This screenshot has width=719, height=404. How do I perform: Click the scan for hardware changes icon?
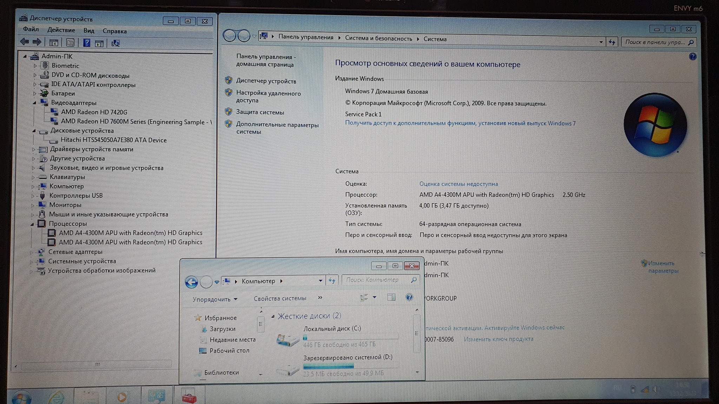115,43
